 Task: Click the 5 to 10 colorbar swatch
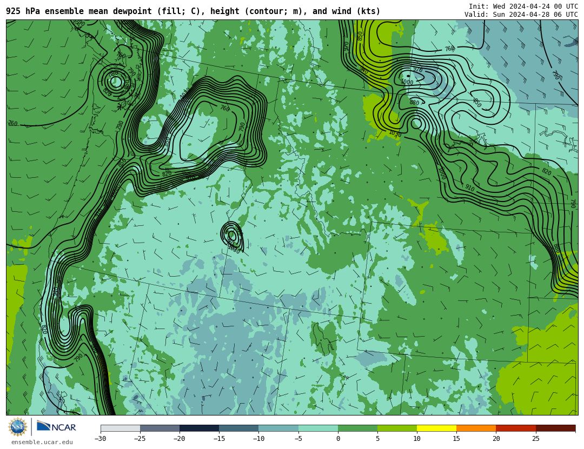[x=397, y=428]
